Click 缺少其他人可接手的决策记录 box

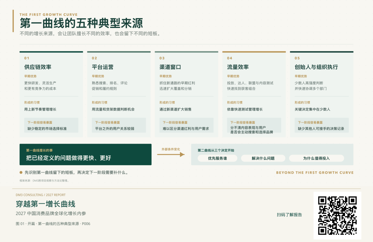[322, 125]
